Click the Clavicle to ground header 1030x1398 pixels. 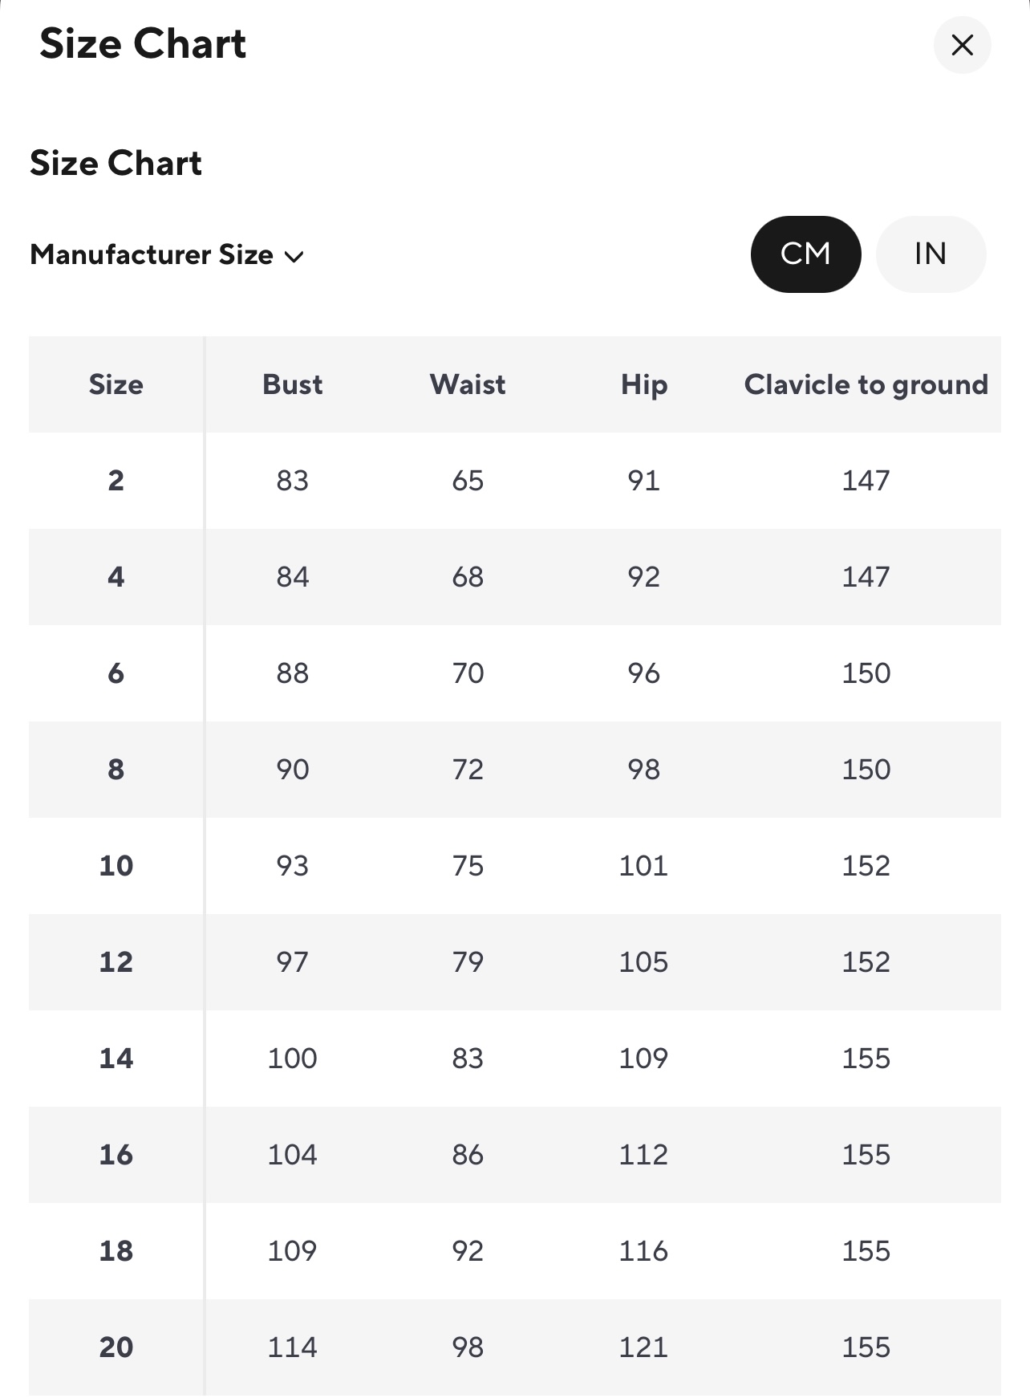click(866, 385)
